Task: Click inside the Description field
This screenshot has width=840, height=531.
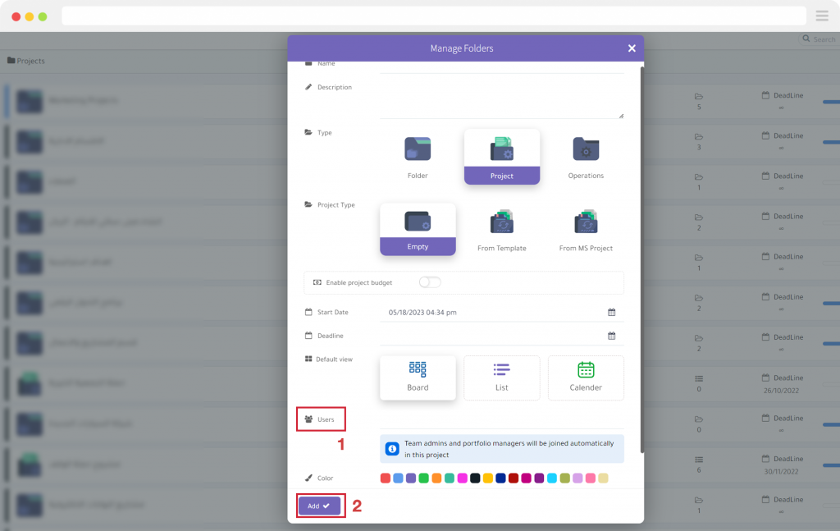Action: coord(500,94)
